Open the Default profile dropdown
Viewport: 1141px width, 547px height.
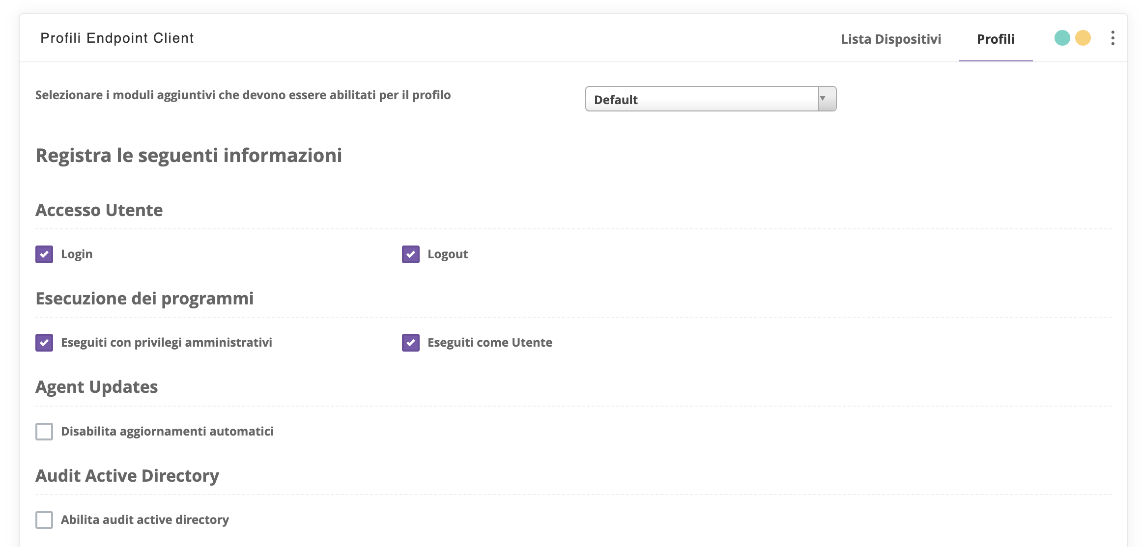[x=702, y=99]
